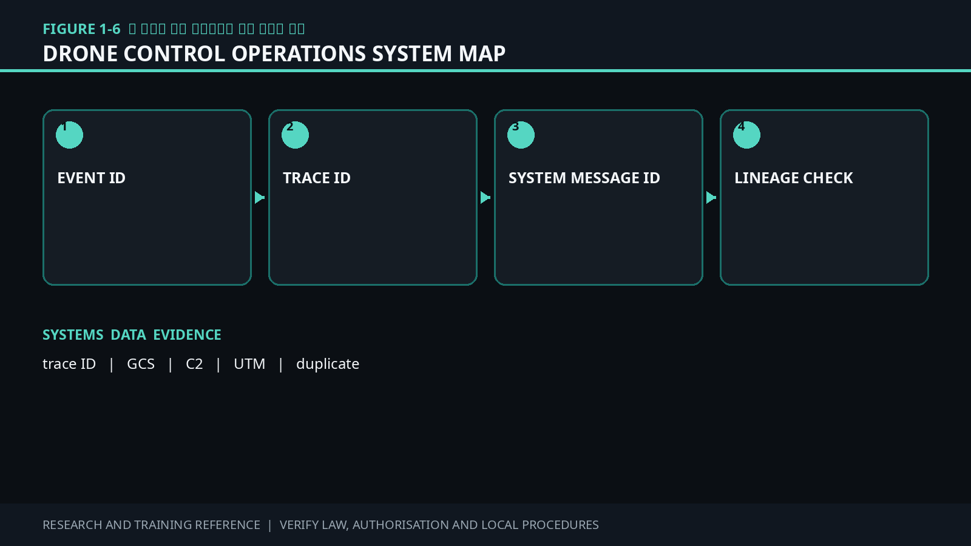
Task: Click 'Verify Law, Authorisation and Local Procedures' footer
Action: (439, 525)
